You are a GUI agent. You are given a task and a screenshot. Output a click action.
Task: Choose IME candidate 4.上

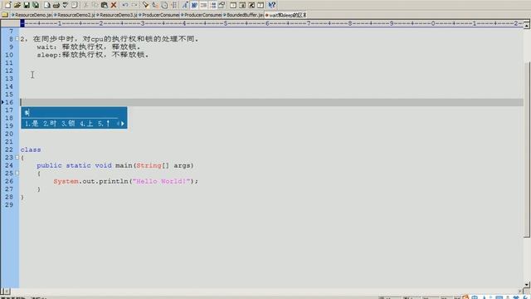coord(86,124)
